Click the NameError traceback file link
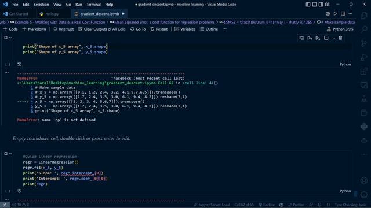Image resolution: width=371 pixels, height=208 pixels. [95, 83]
